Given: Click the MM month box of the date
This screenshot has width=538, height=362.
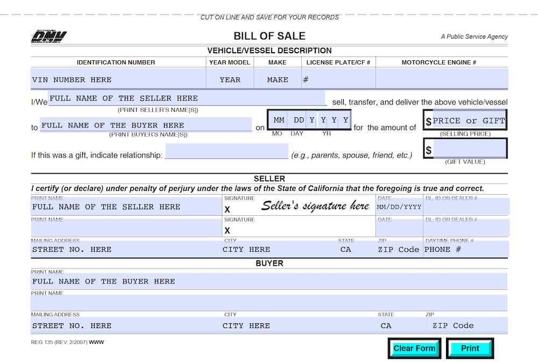Looking at the screenshot, I should [x=278, y=120].
